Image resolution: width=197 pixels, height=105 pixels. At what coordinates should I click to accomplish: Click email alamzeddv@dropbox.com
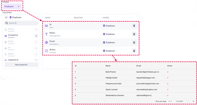[147, 90]
